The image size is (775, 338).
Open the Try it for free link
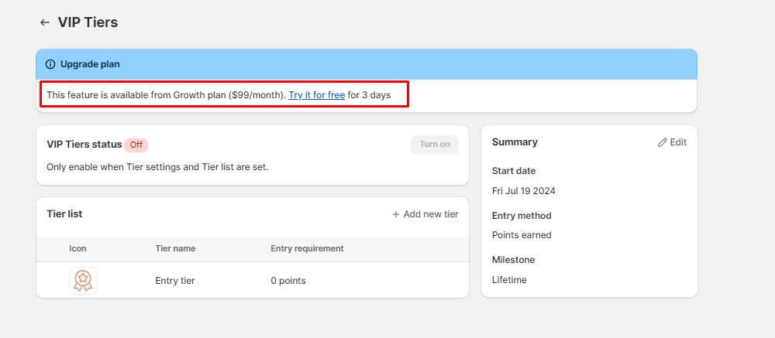click(x=316, y=95)
